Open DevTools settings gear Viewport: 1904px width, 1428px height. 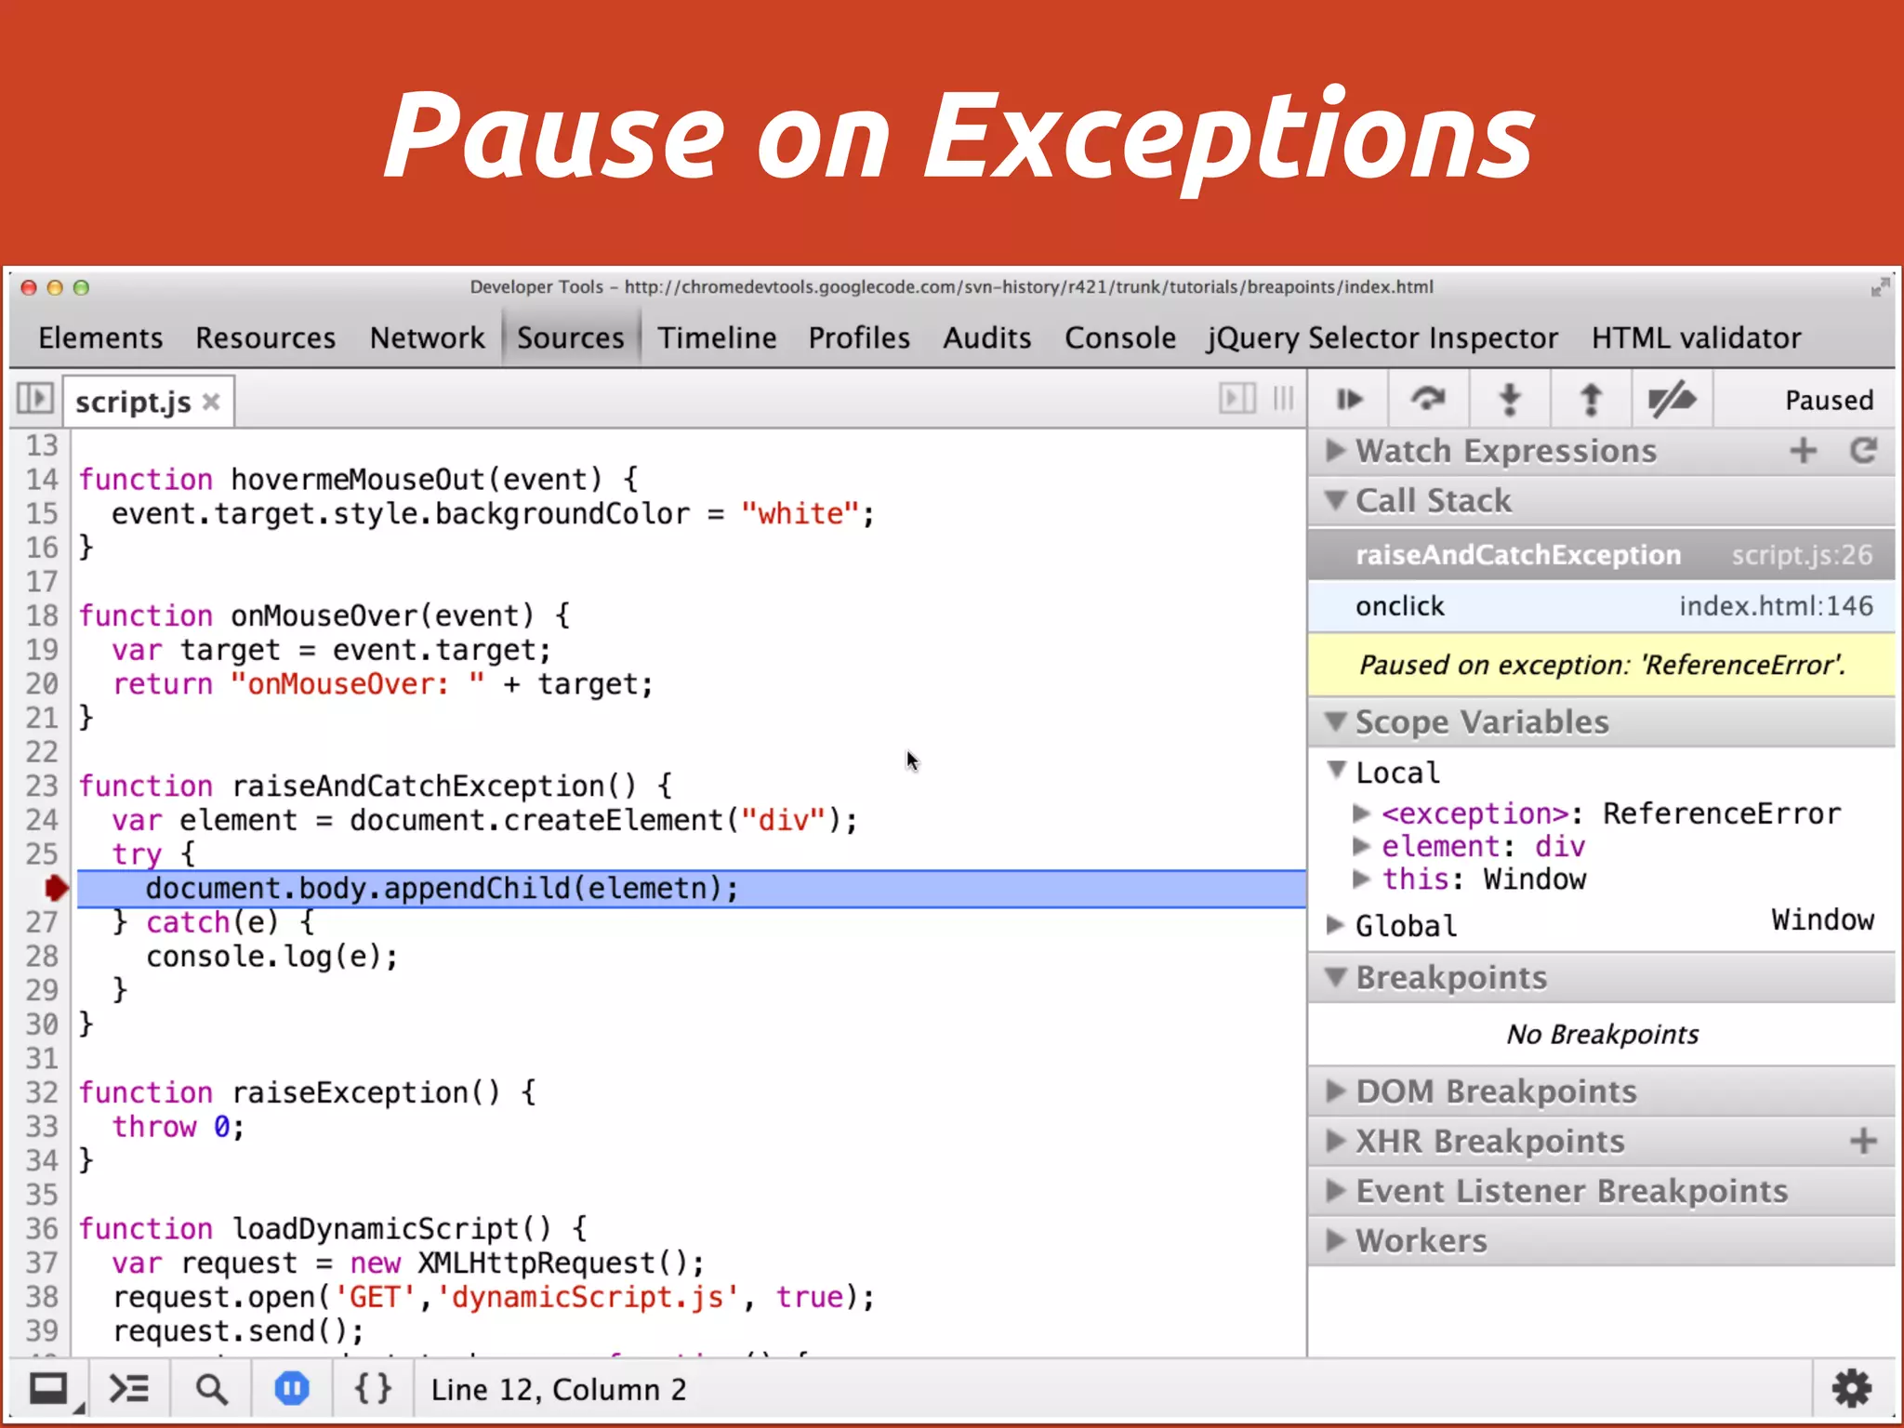pos(1852,1389)
